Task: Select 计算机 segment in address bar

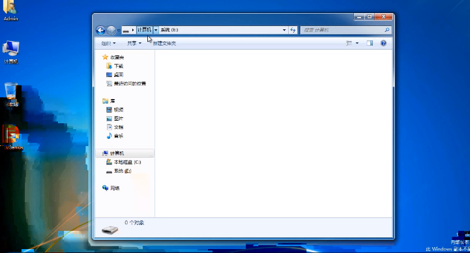Action: click(144, 30)
